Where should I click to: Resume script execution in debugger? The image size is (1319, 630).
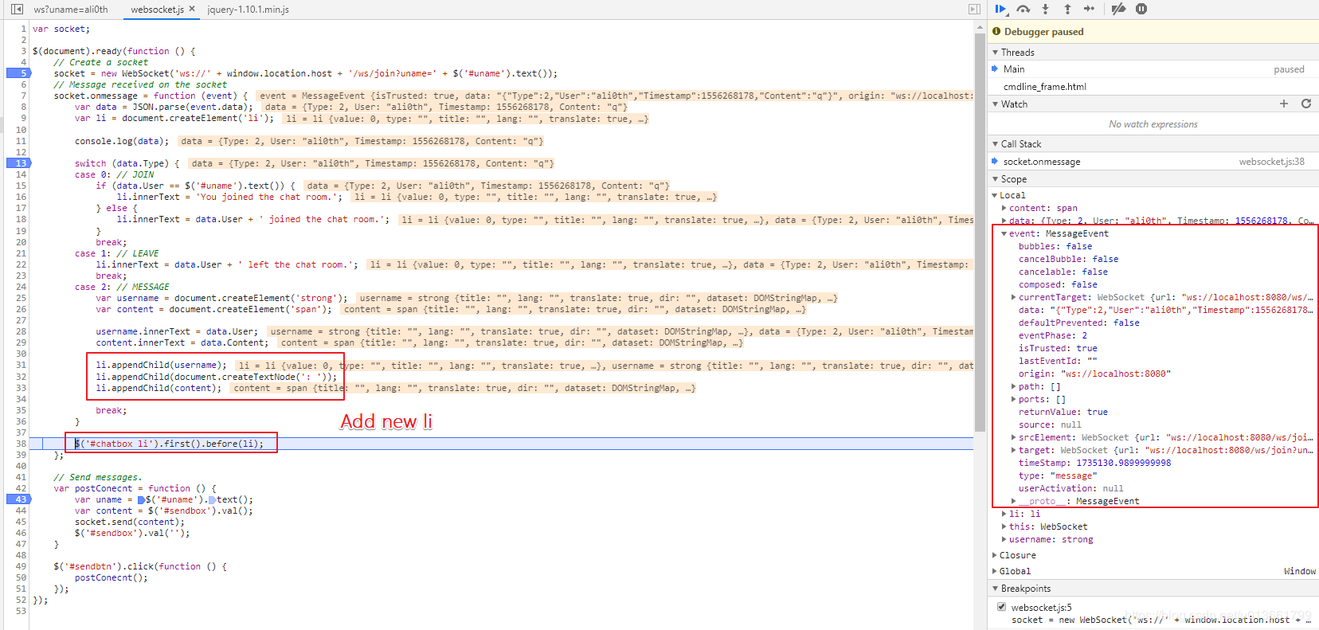pyautogui.click(x=1001, y=9)
